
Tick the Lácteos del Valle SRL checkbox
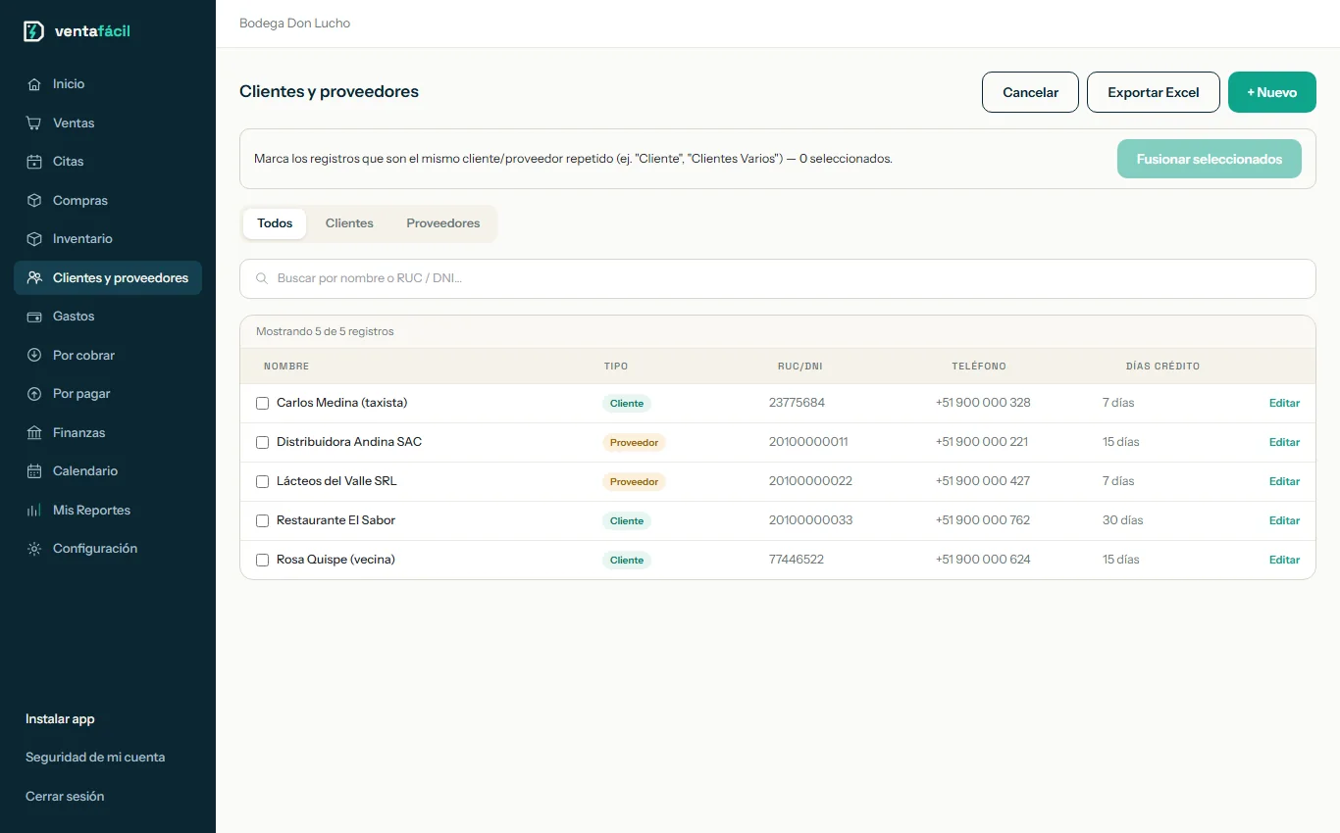tap(262, 481)
